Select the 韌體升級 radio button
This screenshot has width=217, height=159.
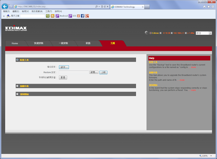tap(17, 86)
